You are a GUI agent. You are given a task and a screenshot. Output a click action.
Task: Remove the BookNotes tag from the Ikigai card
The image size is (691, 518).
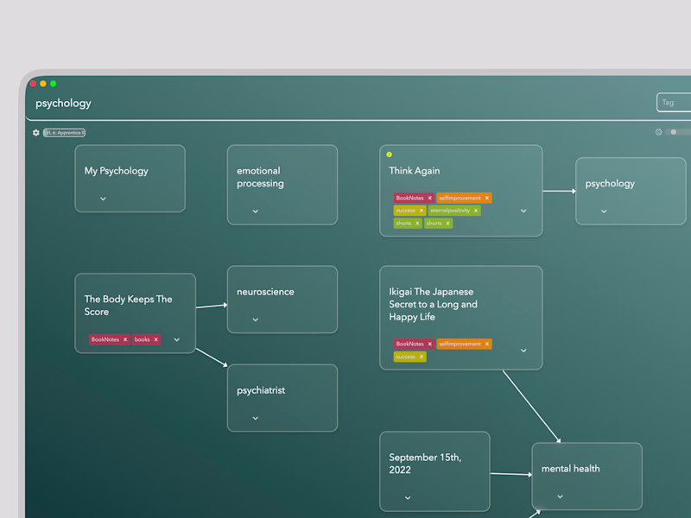[x=430, y=344]
